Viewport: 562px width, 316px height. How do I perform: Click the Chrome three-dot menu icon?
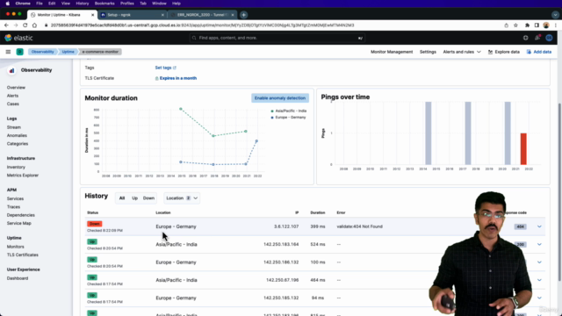click(556, 25)
